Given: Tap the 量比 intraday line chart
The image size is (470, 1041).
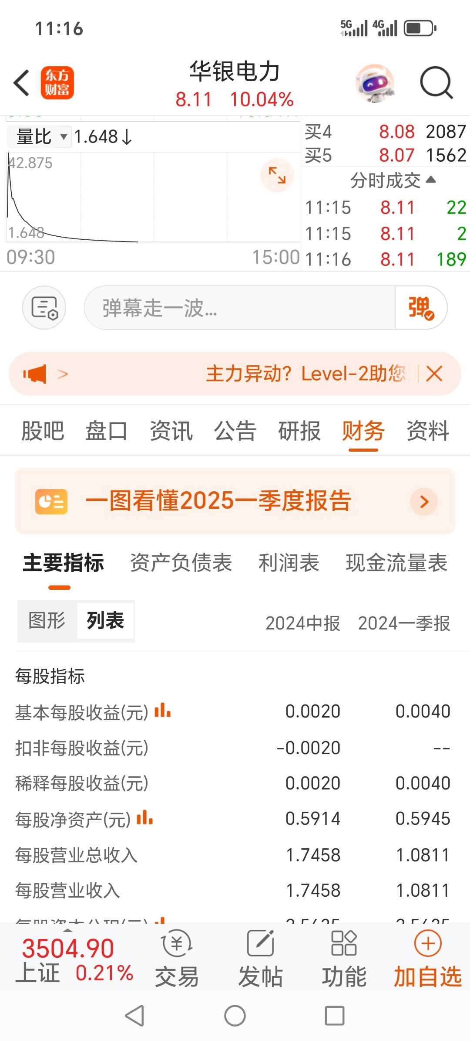Looking at the screenshot, I should pyautogui.click(x=152, y=197).
